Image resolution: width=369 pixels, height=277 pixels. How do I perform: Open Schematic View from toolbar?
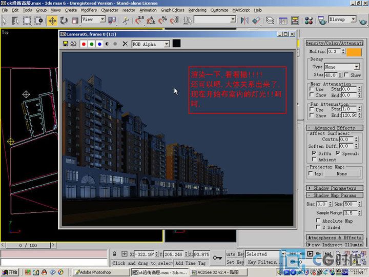[295, 21]
